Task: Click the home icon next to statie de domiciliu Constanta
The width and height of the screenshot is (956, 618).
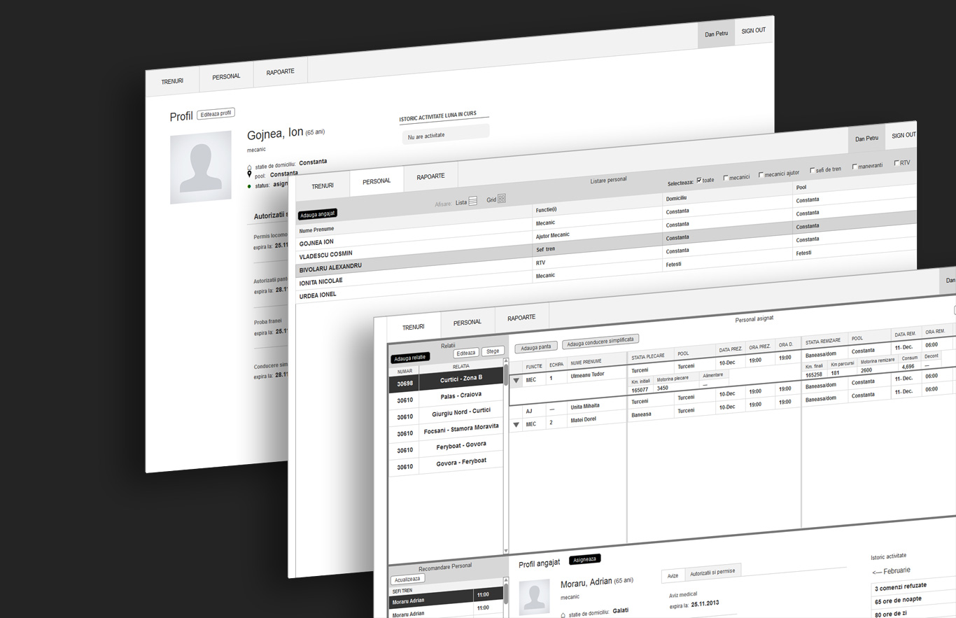Action: tap(249, 167)
